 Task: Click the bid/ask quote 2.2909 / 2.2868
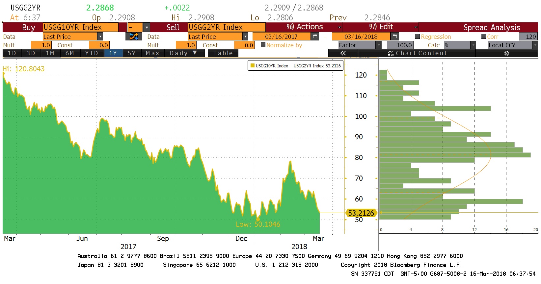point(294,8)
